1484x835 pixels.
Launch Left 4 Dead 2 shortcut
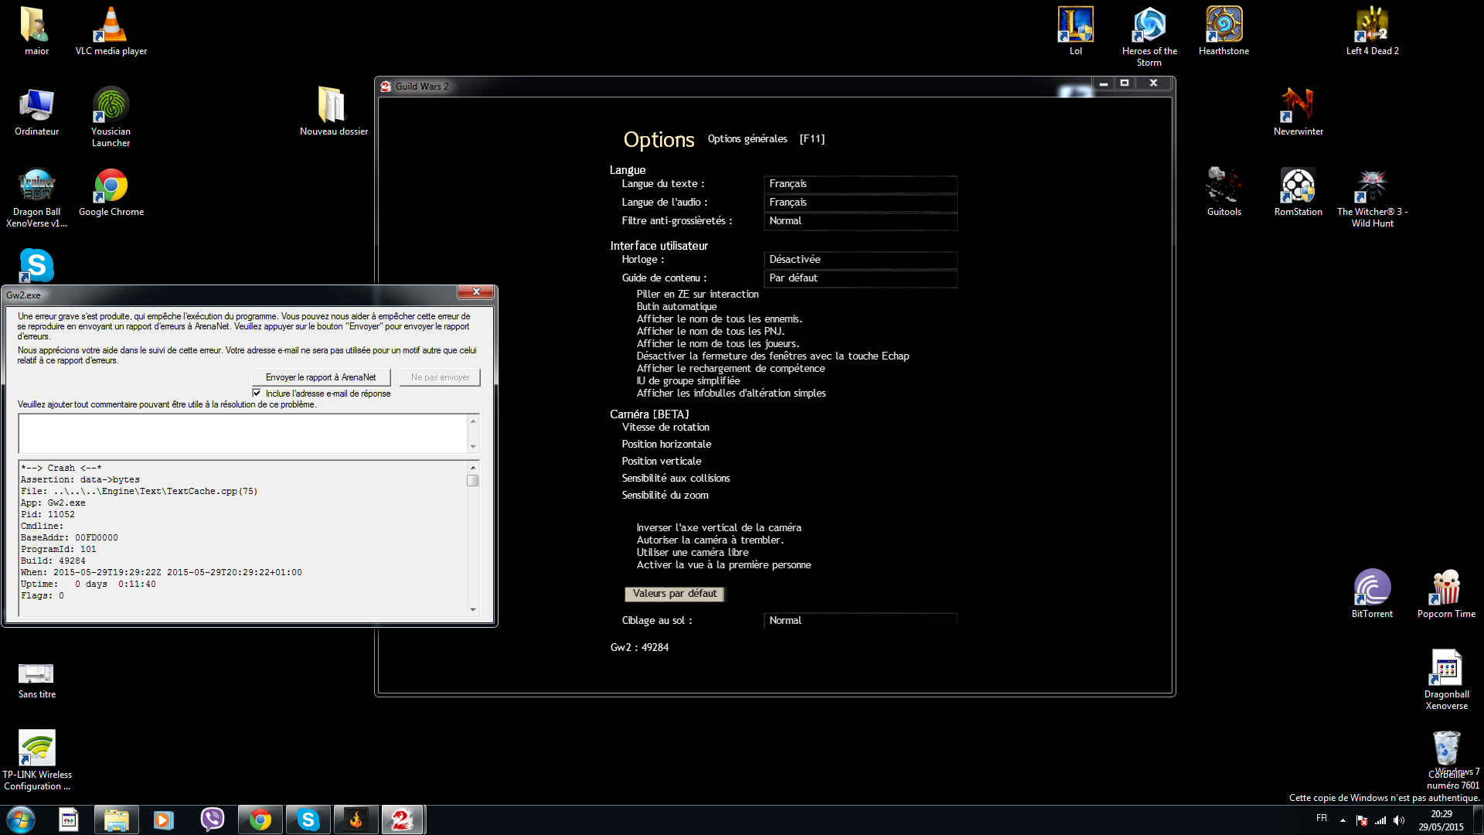[x=1372, y=31]
